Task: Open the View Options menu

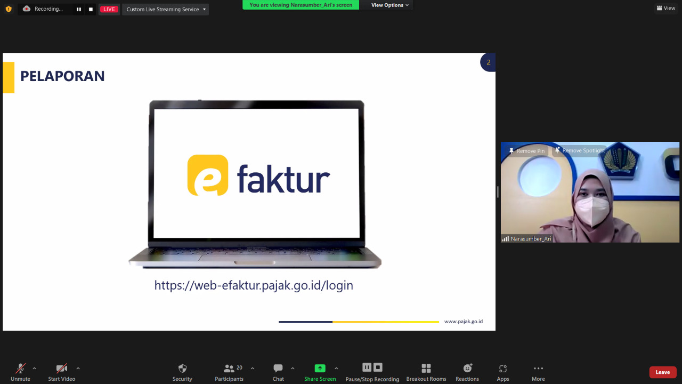Action: [x=390, y=5]
